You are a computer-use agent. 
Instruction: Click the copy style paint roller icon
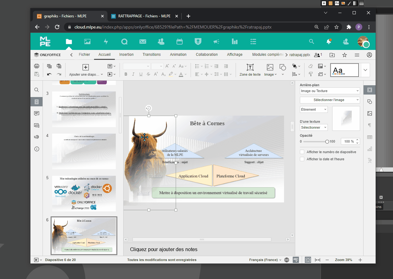(x=310, y=74)
